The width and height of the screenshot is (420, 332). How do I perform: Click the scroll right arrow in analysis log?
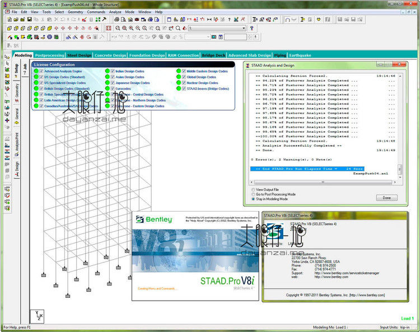point(395,182)
